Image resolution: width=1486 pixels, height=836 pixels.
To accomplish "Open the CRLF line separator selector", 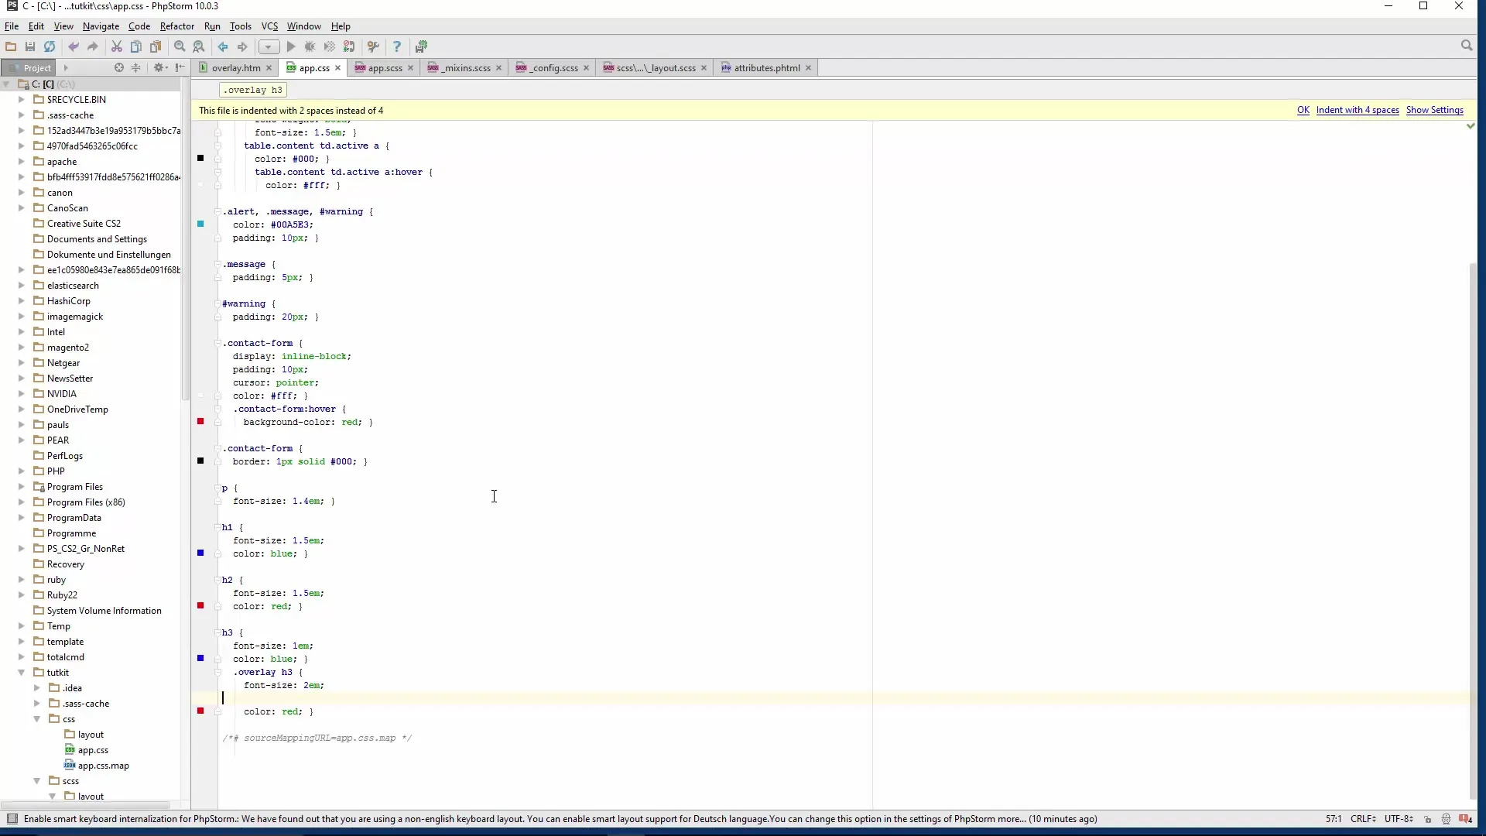I will pos(1363,819).
